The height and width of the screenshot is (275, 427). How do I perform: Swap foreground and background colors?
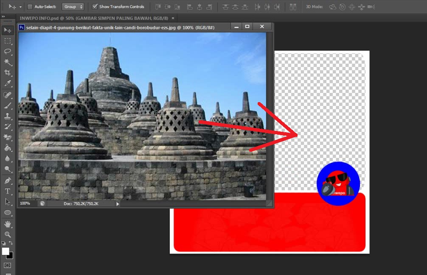point(11,243)
